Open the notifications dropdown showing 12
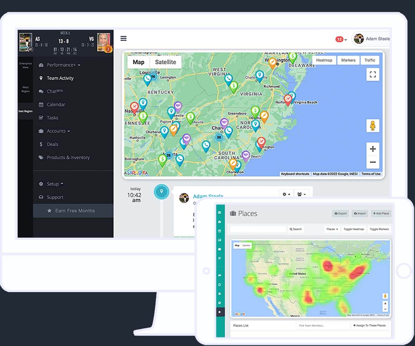This screenshot has width=415, height=346. click(x=341, y=39)
